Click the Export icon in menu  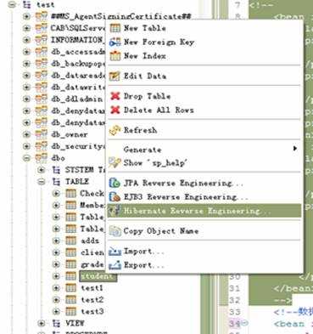pyautogui.click(x=115, y=265)
